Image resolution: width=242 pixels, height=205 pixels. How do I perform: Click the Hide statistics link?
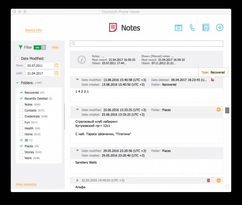pos(26,185)
